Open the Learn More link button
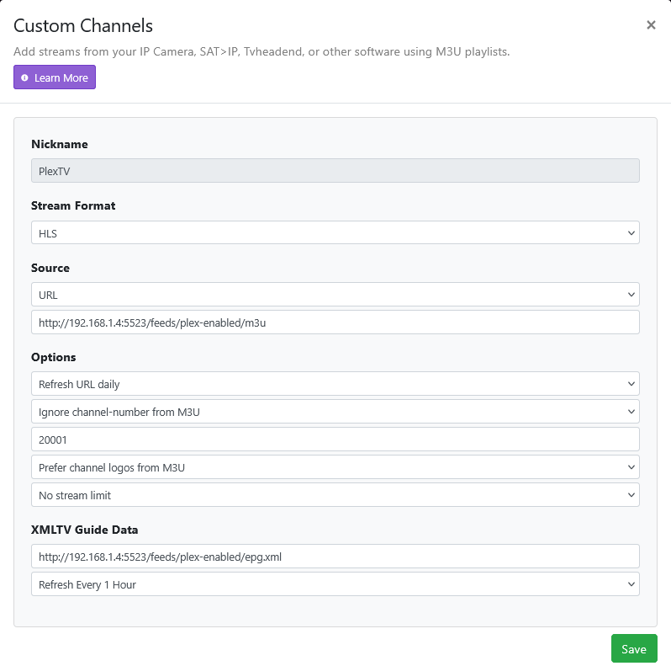671x666 pixels. (x=55, y=77)
